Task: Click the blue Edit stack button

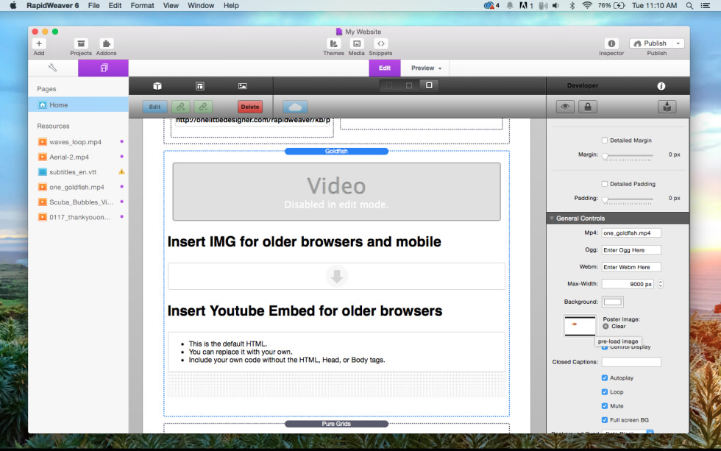Action: [x=154, y=107]
